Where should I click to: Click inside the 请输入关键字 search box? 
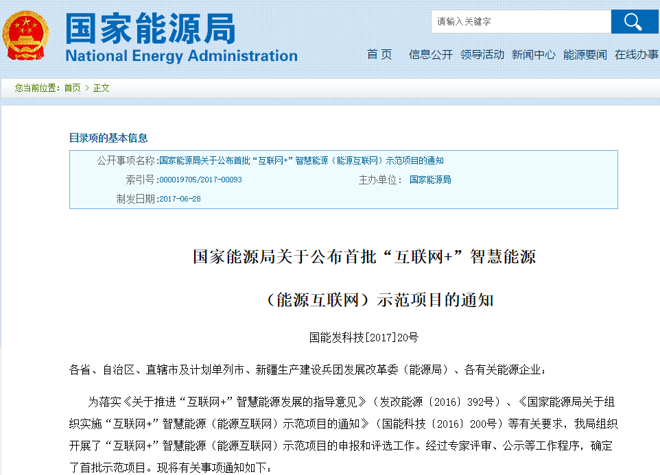[x=519, y=21]
